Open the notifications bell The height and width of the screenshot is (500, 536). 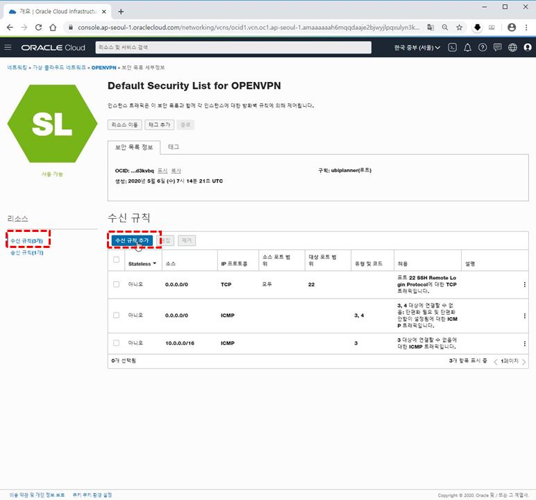[467, 47]
